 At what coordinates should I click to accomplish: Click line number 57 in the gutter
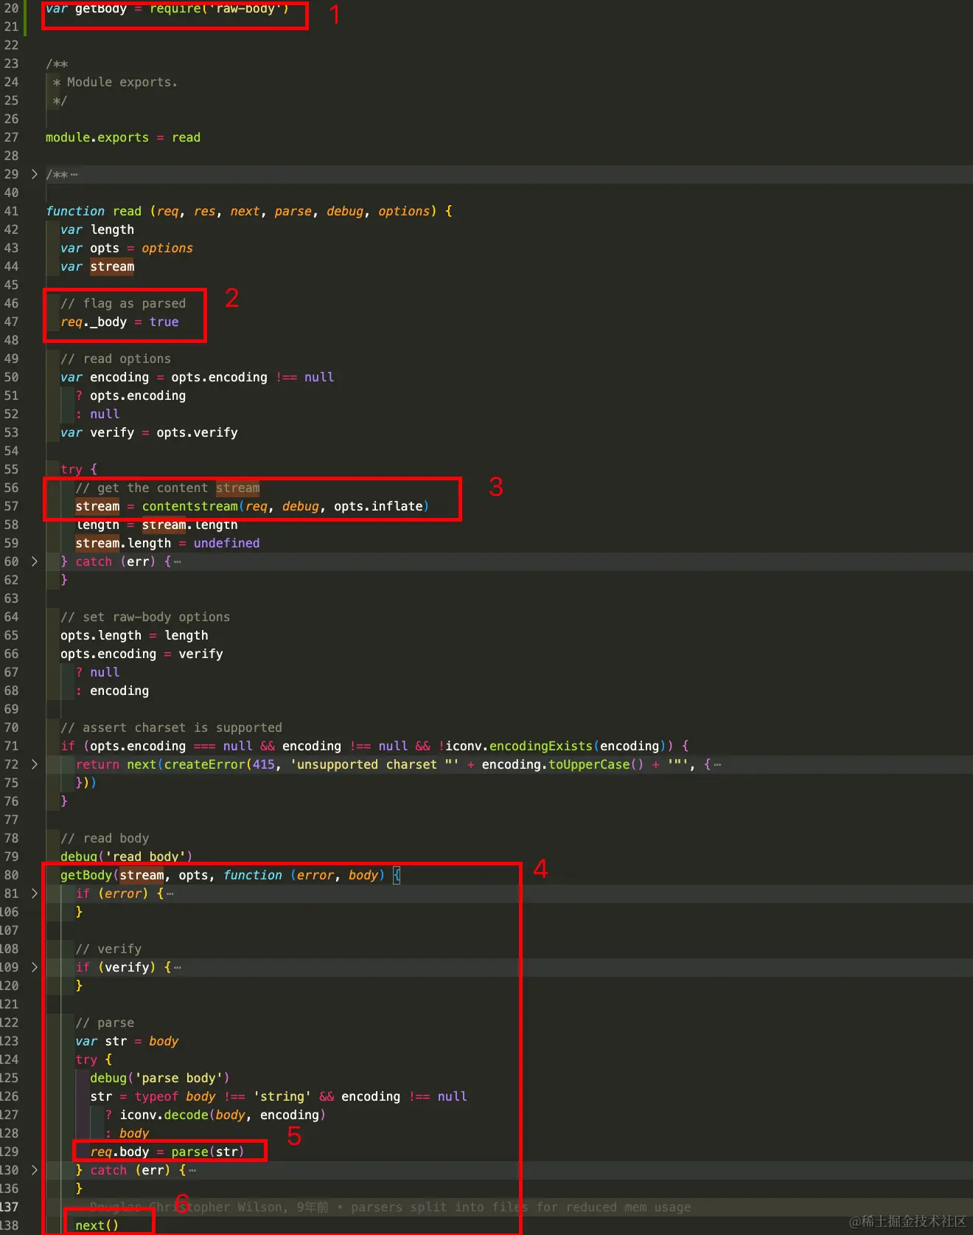(11, 506)
